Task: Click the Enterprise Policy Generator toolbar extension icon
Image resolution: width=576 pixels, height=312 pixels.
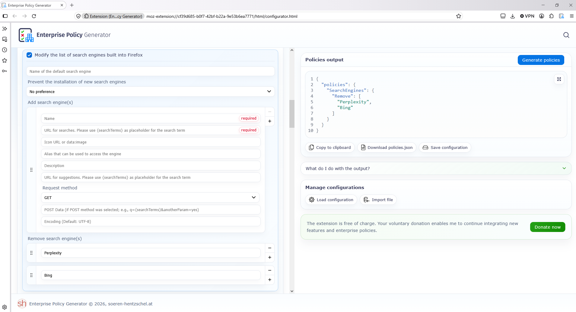Action: click(562, 16)
